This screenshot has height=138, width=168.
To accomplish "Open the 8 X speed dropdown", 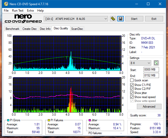I will (140, 63).
